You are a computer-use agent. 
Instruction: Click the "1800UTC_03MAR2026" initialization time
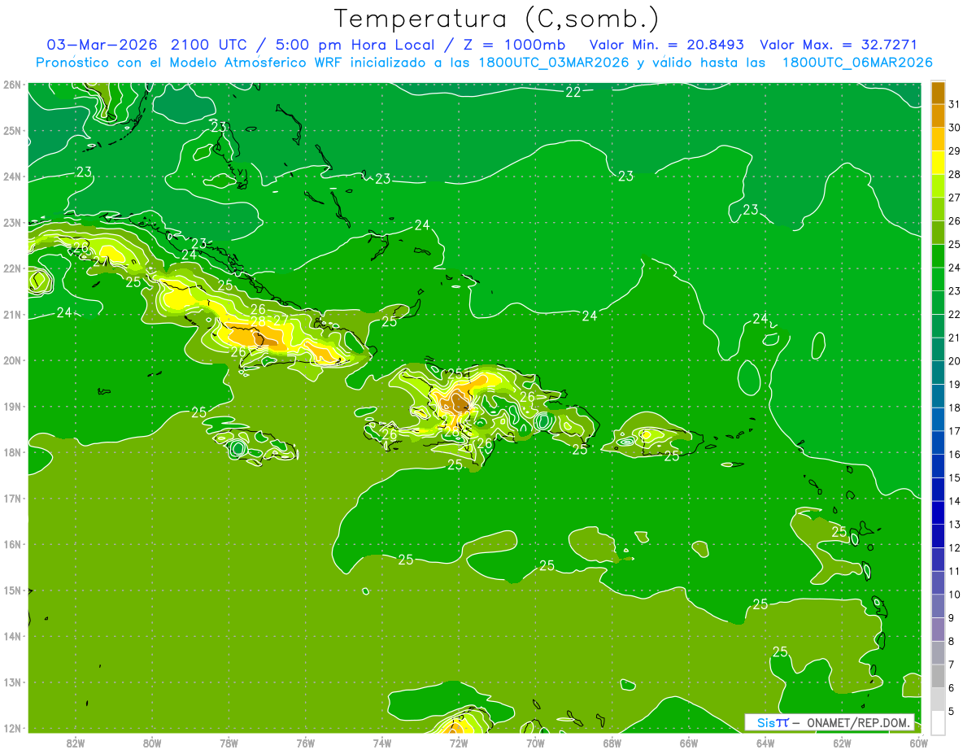(554, 63)
